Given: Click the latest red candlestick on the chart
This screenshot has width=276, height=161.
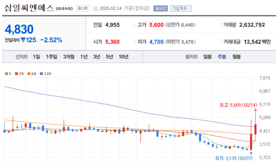Looking at the screenshot, I should 255,129.
